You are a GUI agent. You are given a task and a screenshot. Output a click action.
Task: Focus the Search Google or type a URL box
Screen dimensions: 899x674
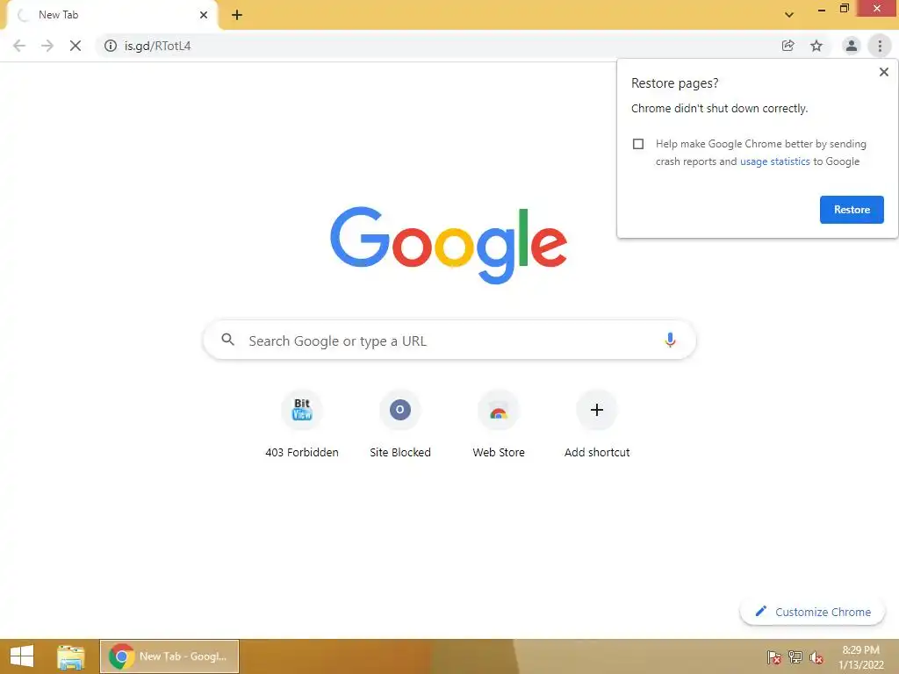[x=449, y=340]
